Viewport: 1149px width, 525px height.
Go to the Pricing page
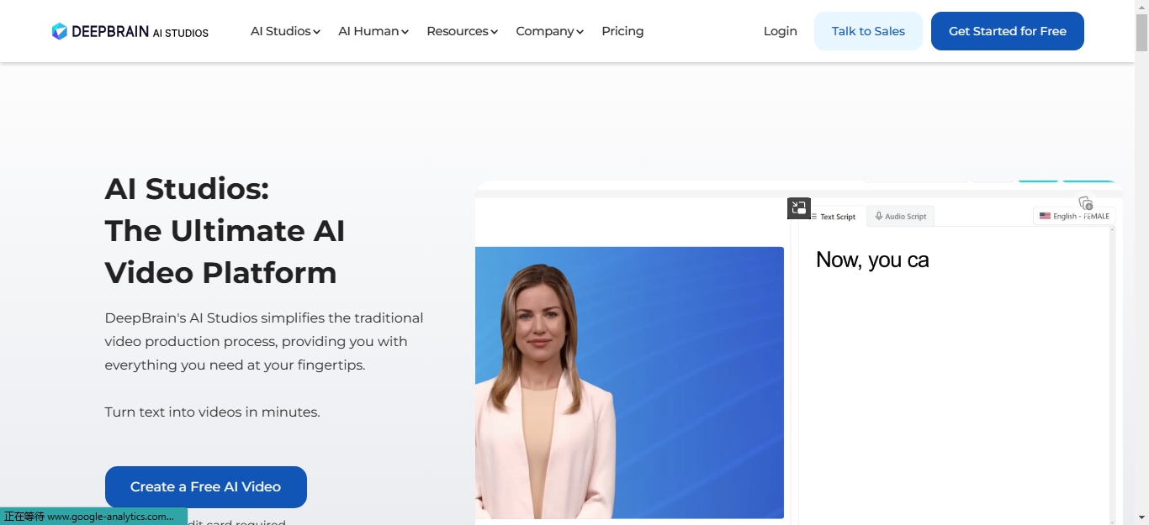(x=622, y=31)
